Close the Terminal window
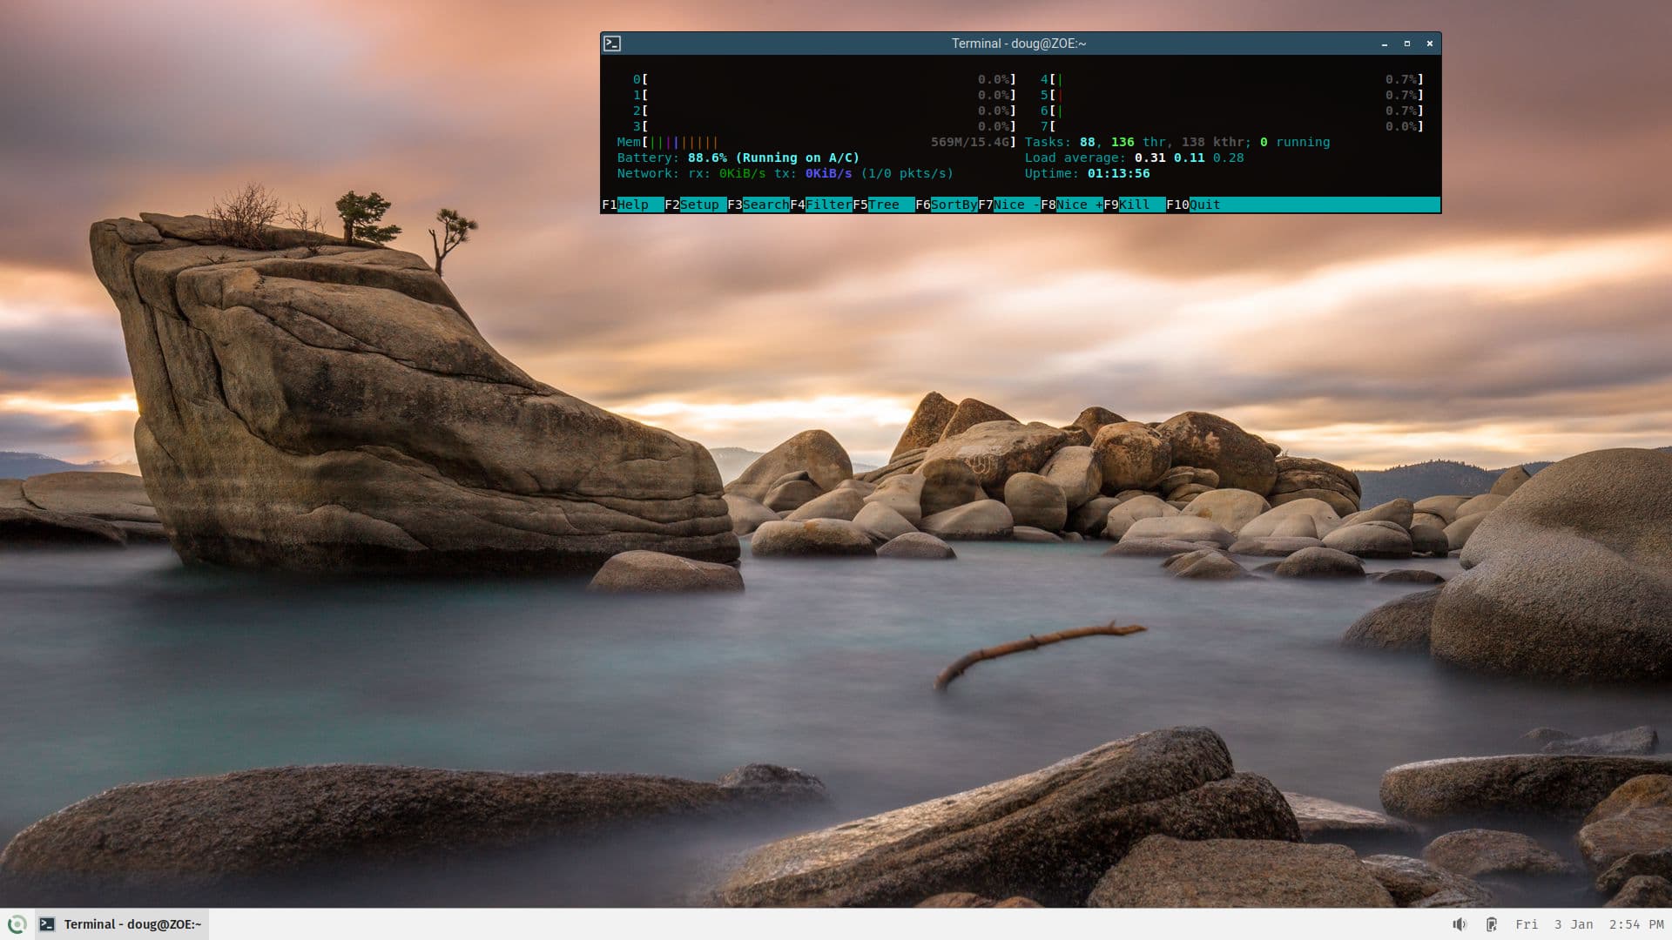This screenshot has height=940, width=1672. 1429,44
